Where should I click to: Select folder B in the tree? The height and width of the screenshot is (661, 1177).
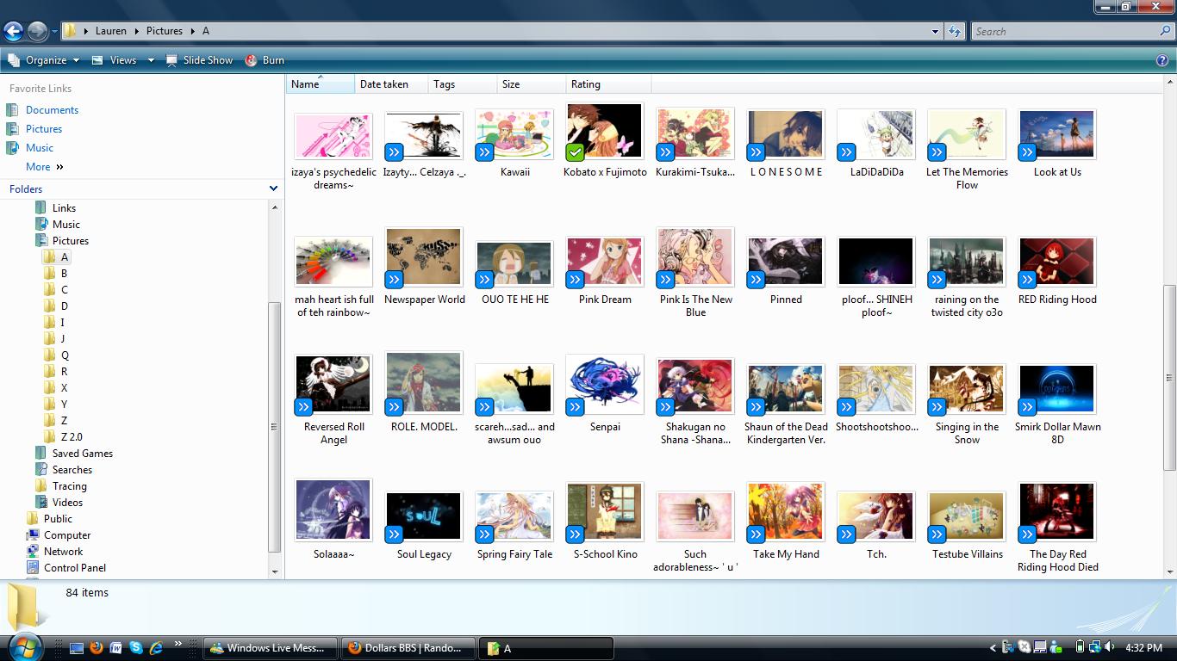click(x=64, y=274)
